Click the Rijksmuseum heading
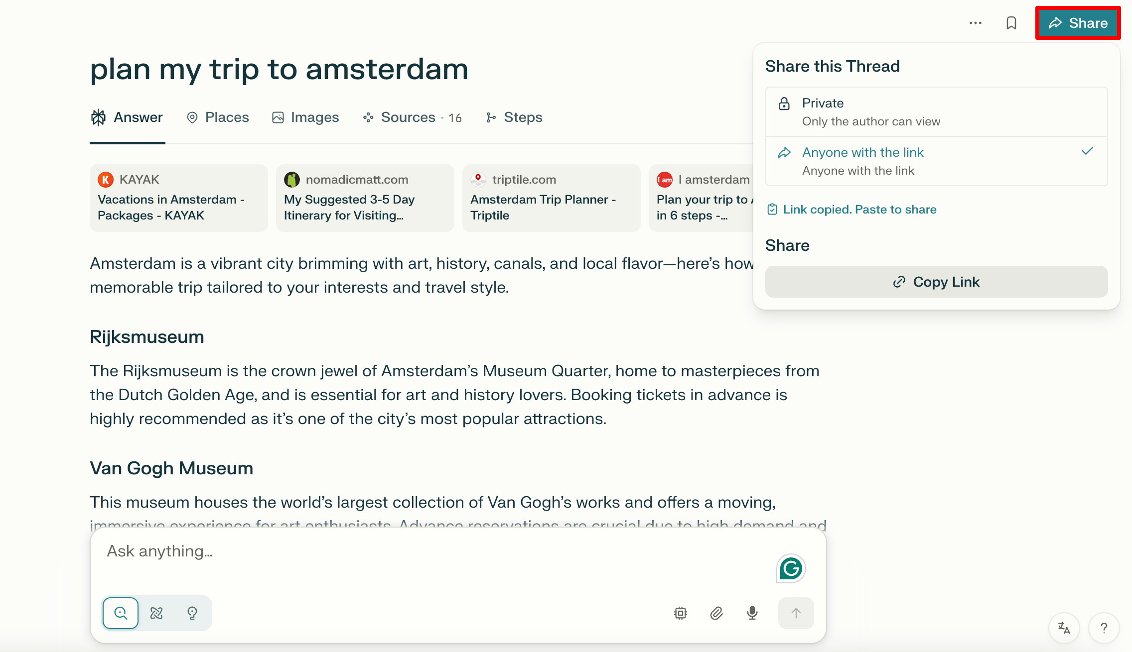The width and height of the screenshot is (1132, 652). pos(147,337)
